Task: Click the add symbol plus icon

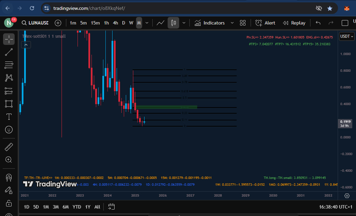Action: [58, 23]
